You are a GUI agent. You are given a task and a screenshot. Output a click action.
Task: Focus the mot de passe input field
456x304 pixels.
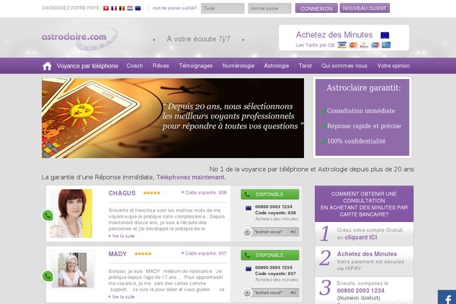pyautogui.click(x=270, y=8)
